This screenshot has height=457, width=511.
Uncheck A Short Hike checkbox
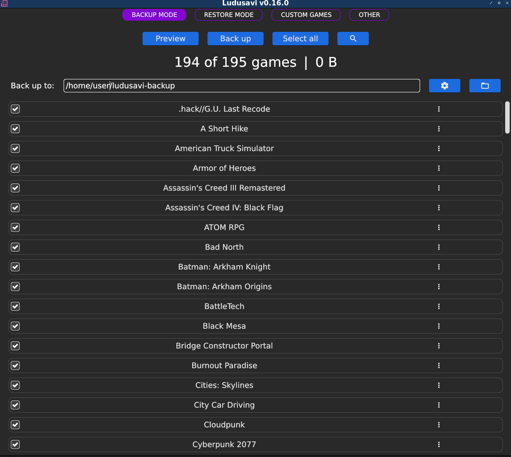pos(15,129)
